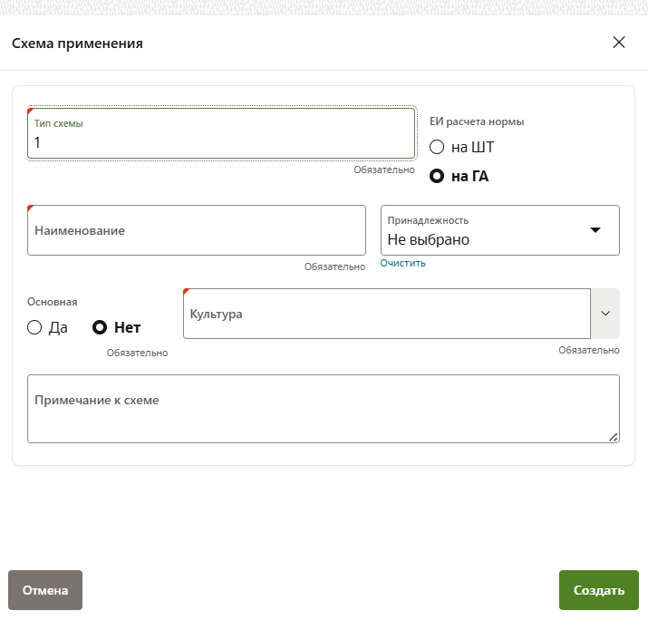The height and width of the screenshot is (630, 648).
Task: Click the Не выбрано value in Принадлежность
Action: coord(429,239)
